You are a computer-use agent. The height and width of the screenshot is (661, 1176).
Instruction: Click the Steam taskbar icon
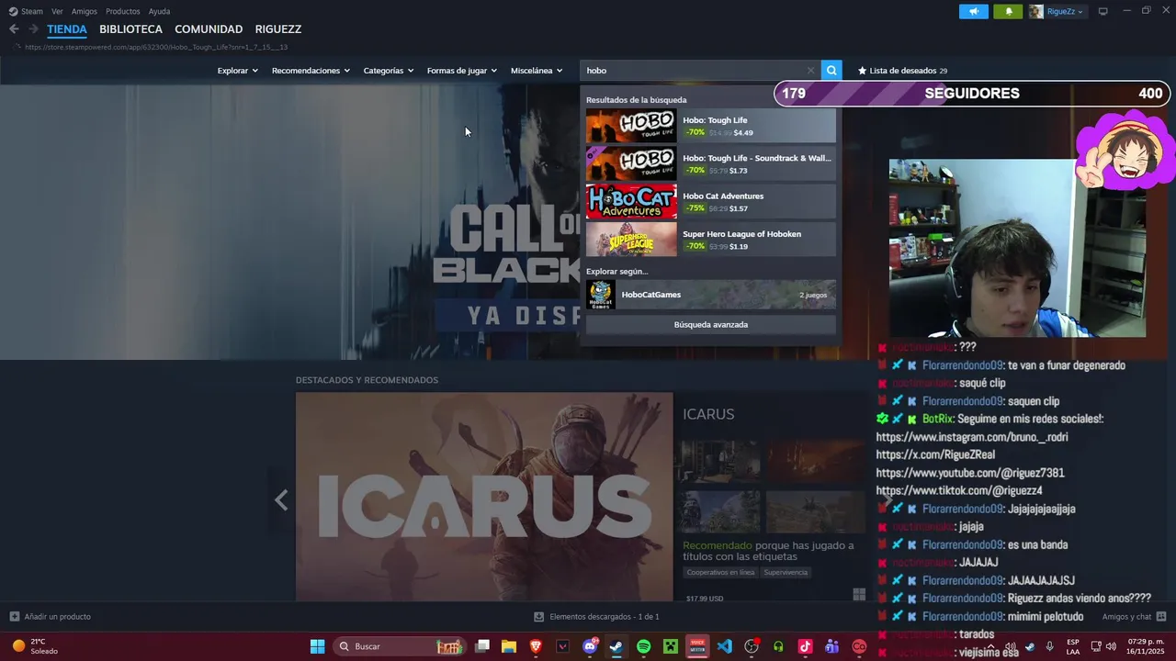click(x=616, y=646)
